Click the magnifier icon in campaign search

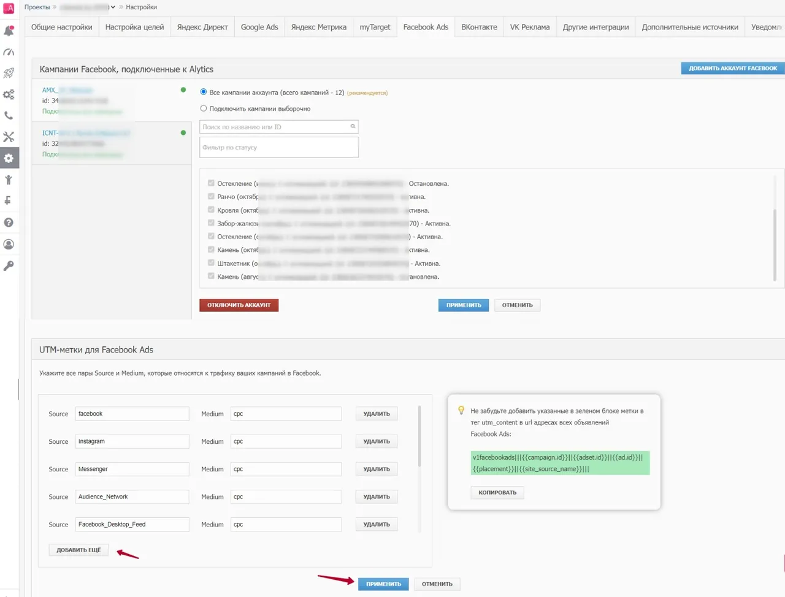(x=353, y=126)
